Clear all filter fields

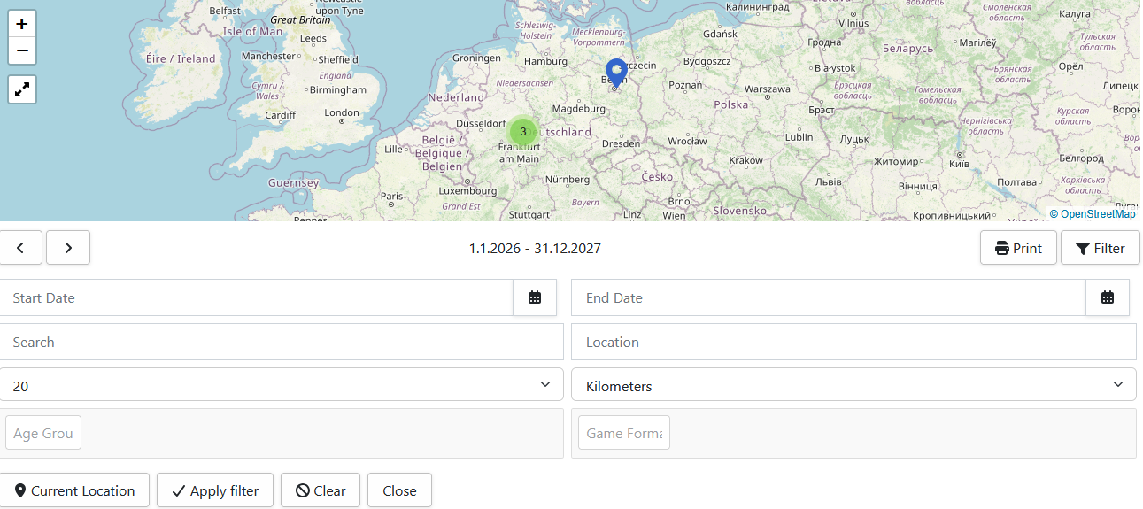(x=321, y=490)
